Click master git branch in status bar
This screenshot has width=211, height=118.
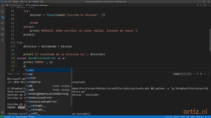click(8, 117)
